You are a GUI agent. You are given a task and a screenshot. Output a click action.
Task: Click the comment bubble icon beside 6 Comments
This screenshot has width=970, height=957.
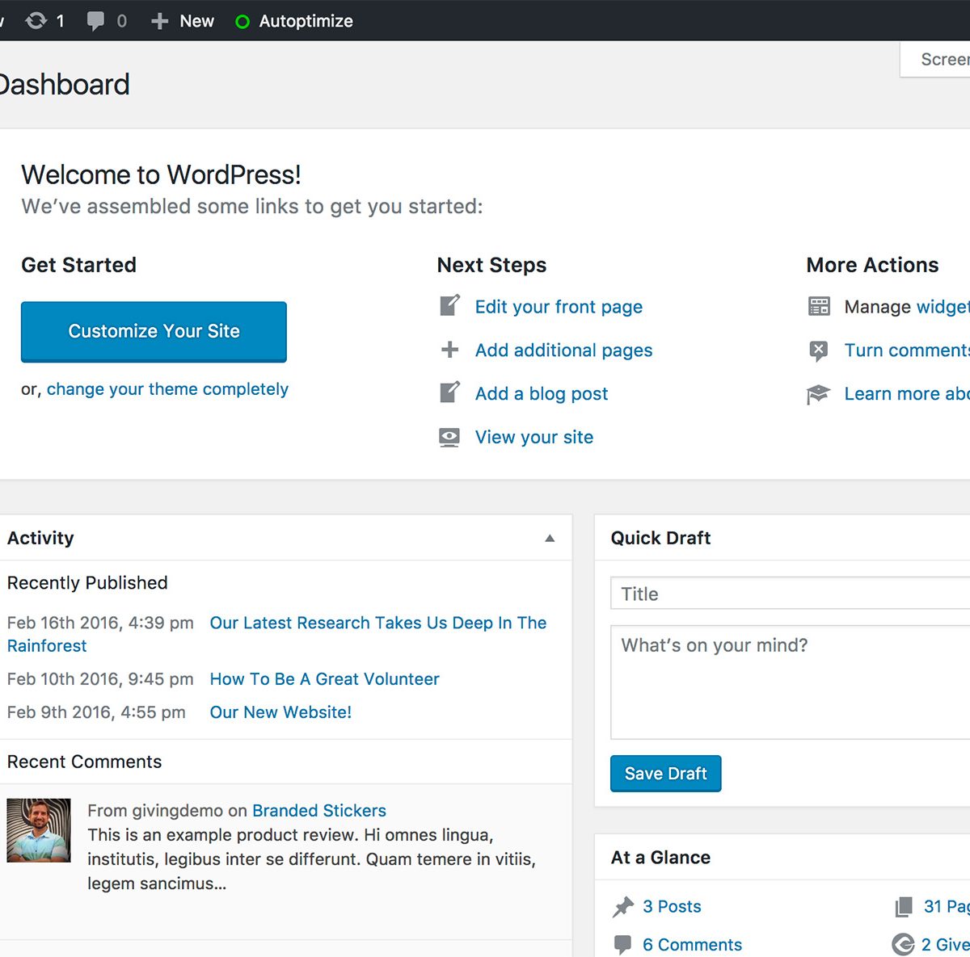622,944
